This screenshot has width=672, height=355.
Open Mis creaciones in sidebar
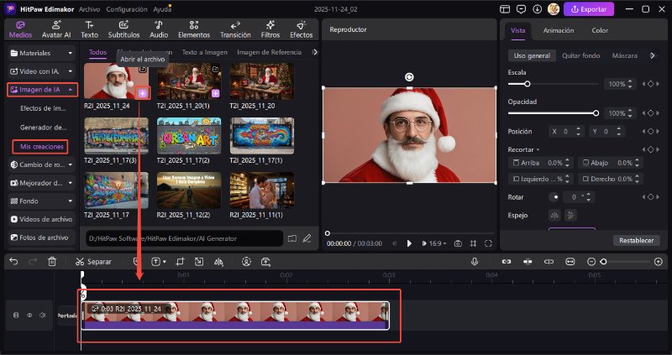click(x=40, y=147)
